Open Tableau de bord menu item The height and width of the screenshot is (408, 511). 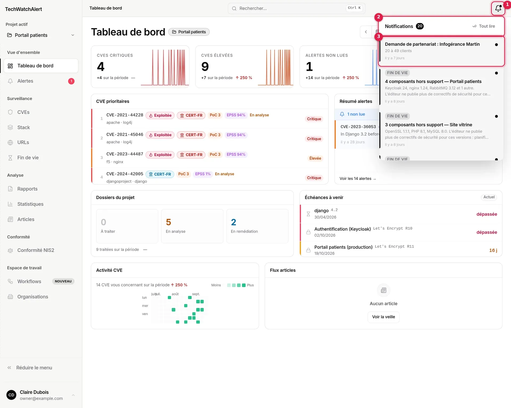point(41,66)
